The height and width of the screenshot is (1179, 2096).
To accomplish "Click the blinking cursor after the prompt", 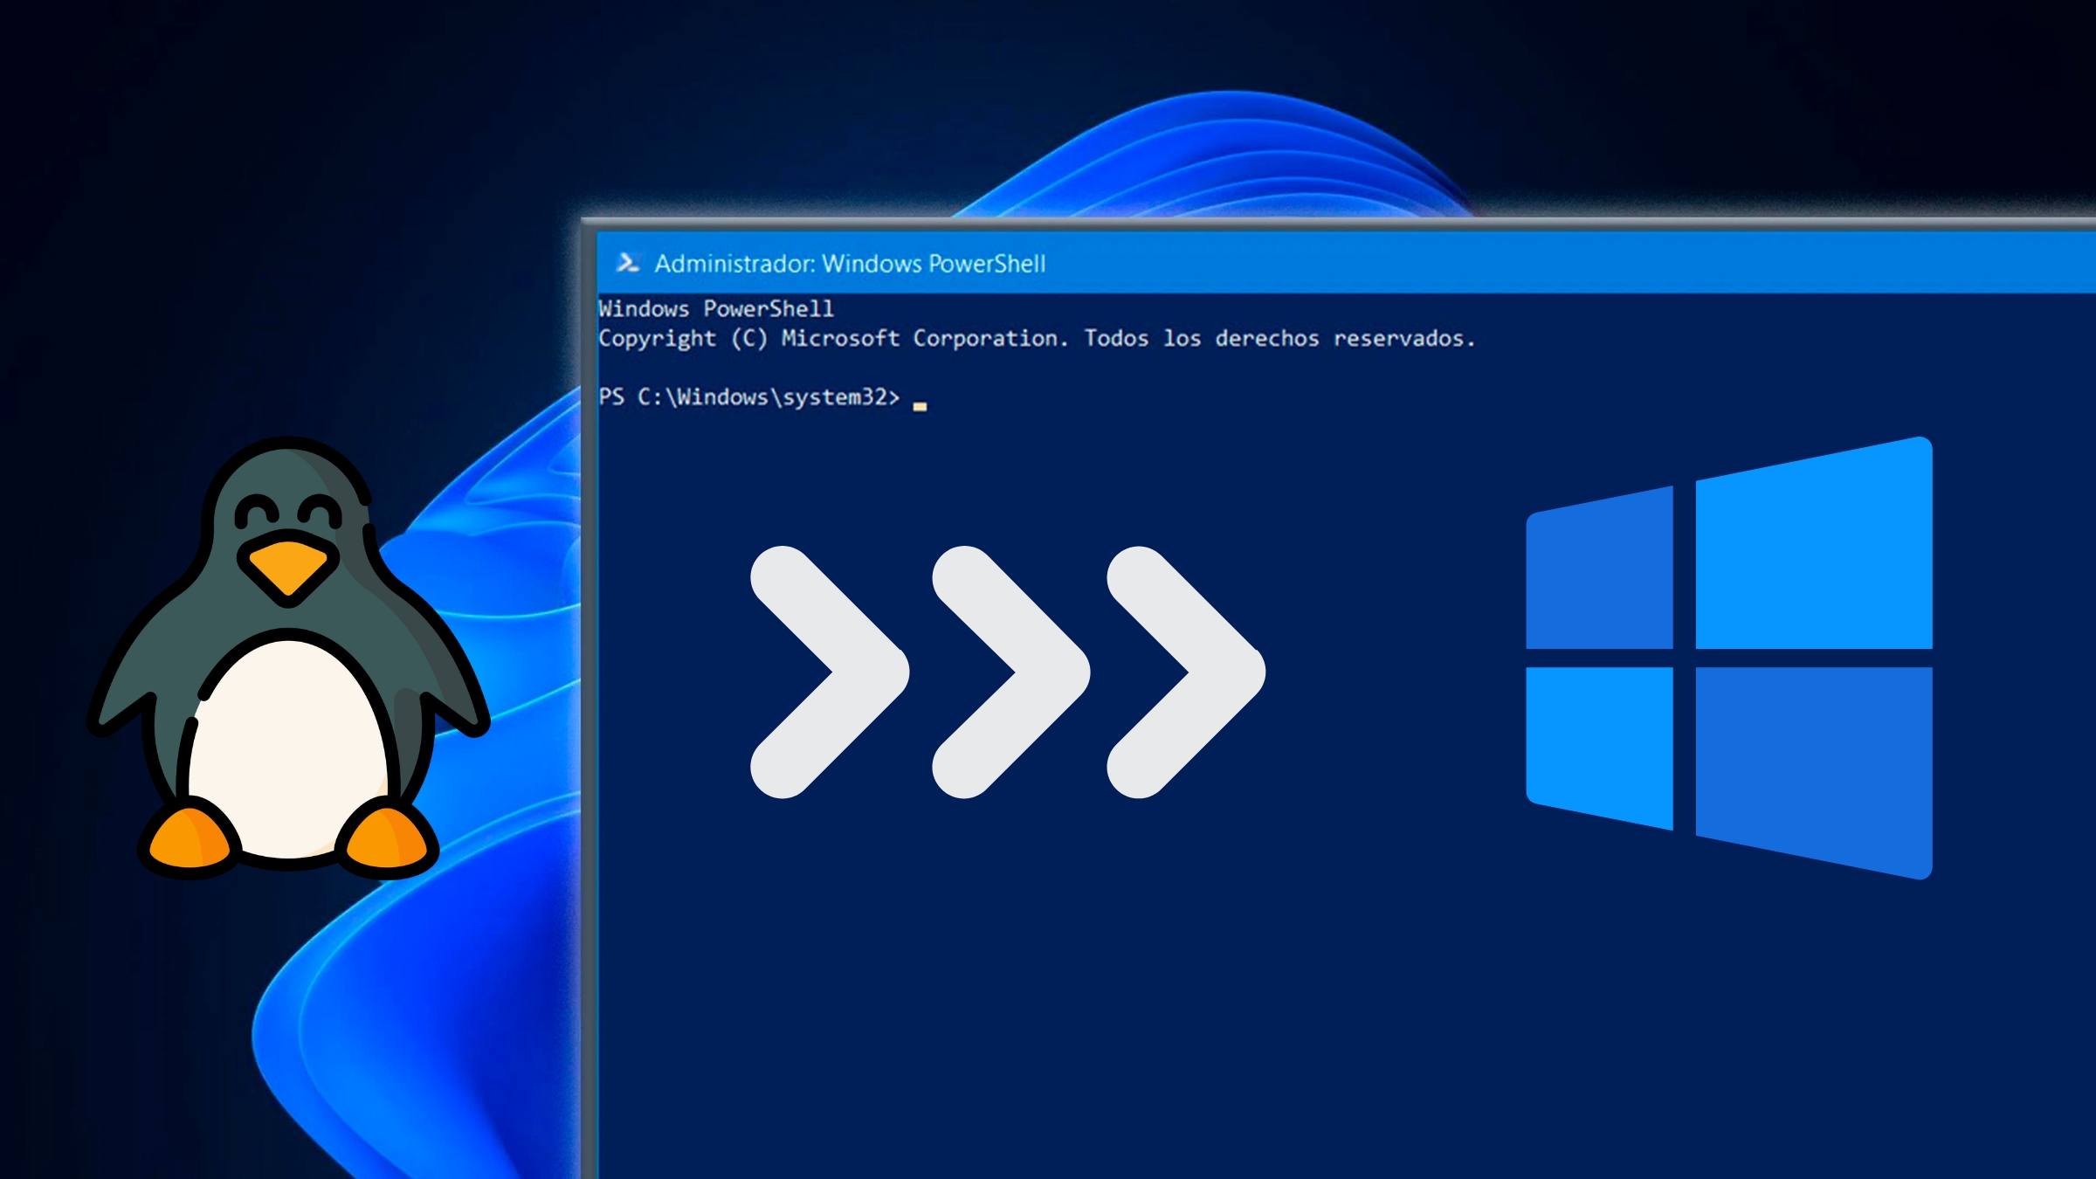I will [x=920, y=405].
